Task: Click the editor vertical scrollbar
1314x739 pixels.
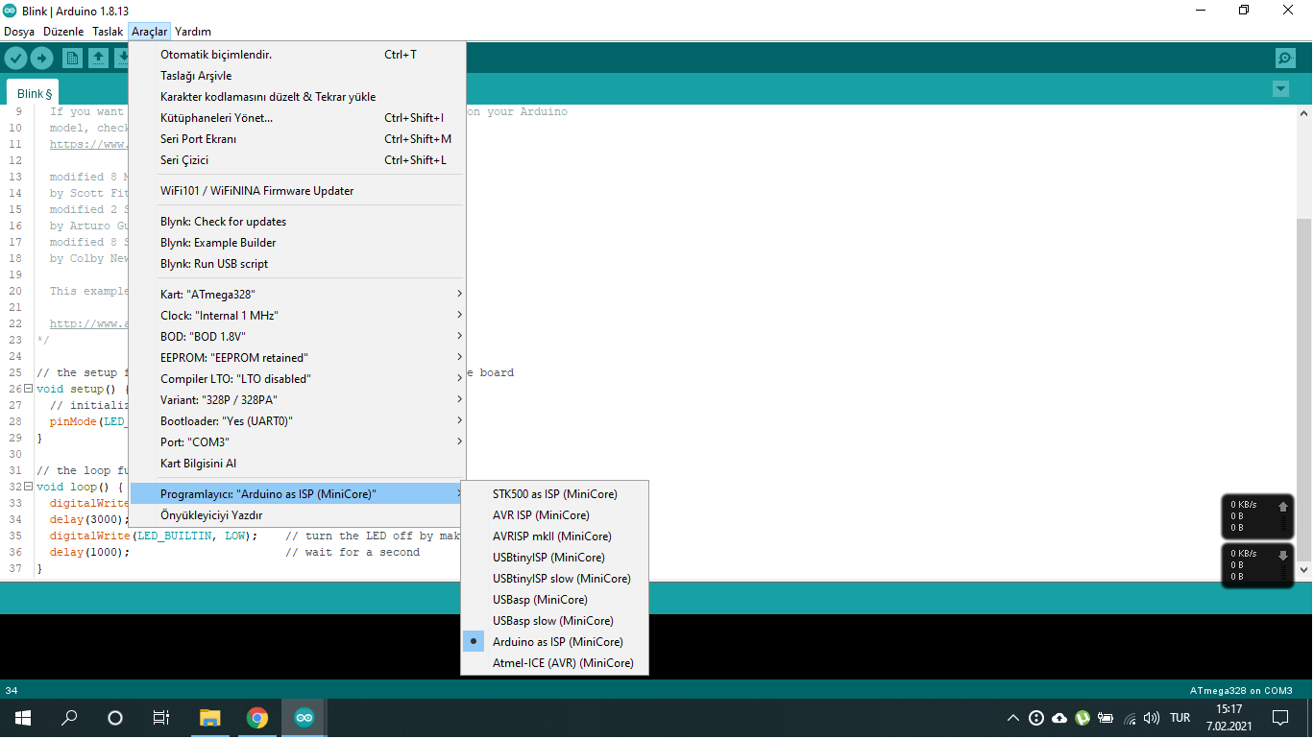Action: coord(1303,384)
